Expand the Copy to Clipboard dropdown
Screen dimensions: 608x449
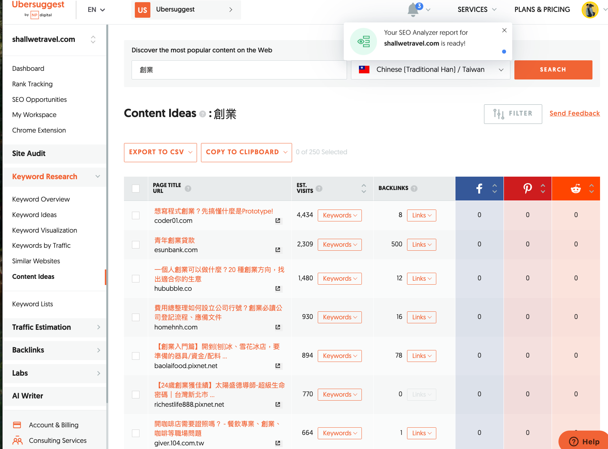click(x=247, y=152)
